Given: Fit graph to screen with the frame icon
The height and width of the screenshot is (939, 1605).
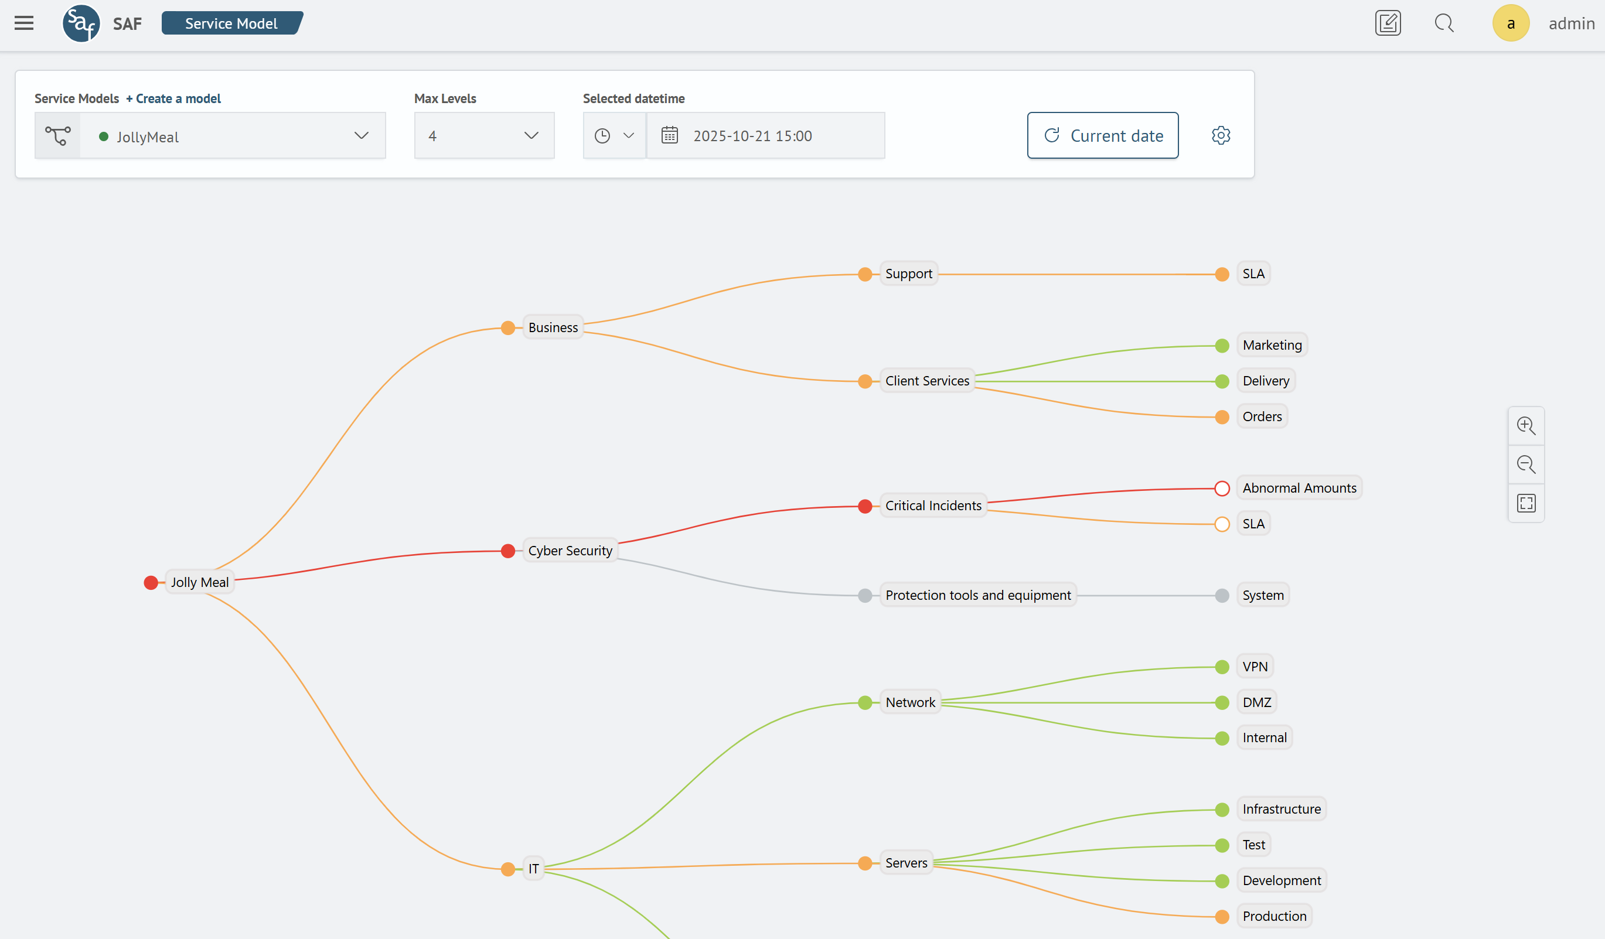Looking at the screenshot, I should pos(1526,503).
